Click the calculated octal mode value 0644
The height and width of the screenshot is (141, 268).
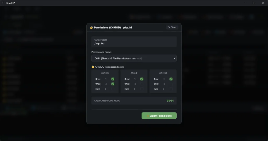pyautogui.click(x=170, y=101)
